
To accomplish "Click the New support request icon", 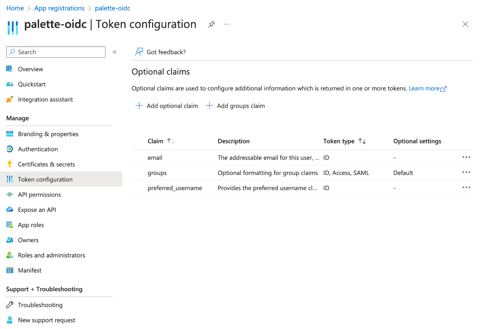I will point(10,320).
